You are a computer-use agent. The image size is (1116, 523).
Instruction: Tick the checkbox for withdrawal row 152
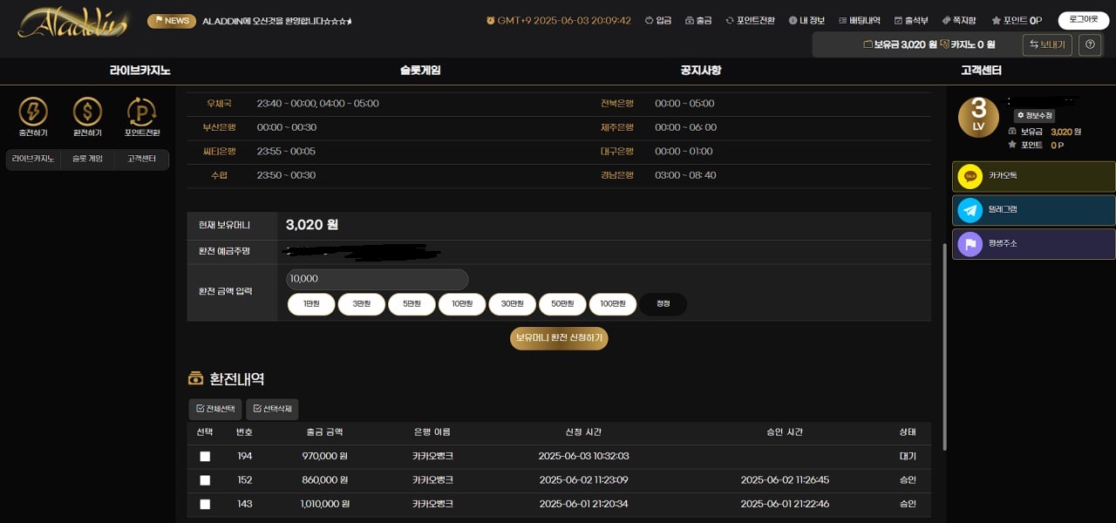click(x=205, y=480)
